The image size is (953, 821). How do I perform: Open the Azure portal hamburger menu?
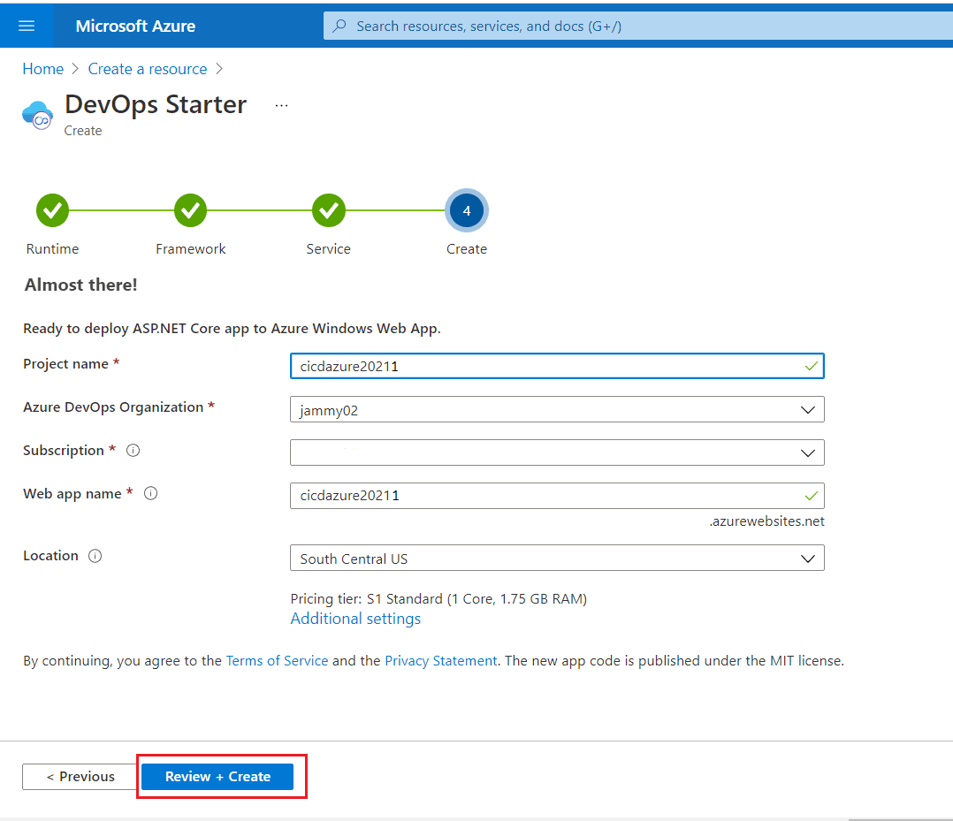(x=26, y=25)
